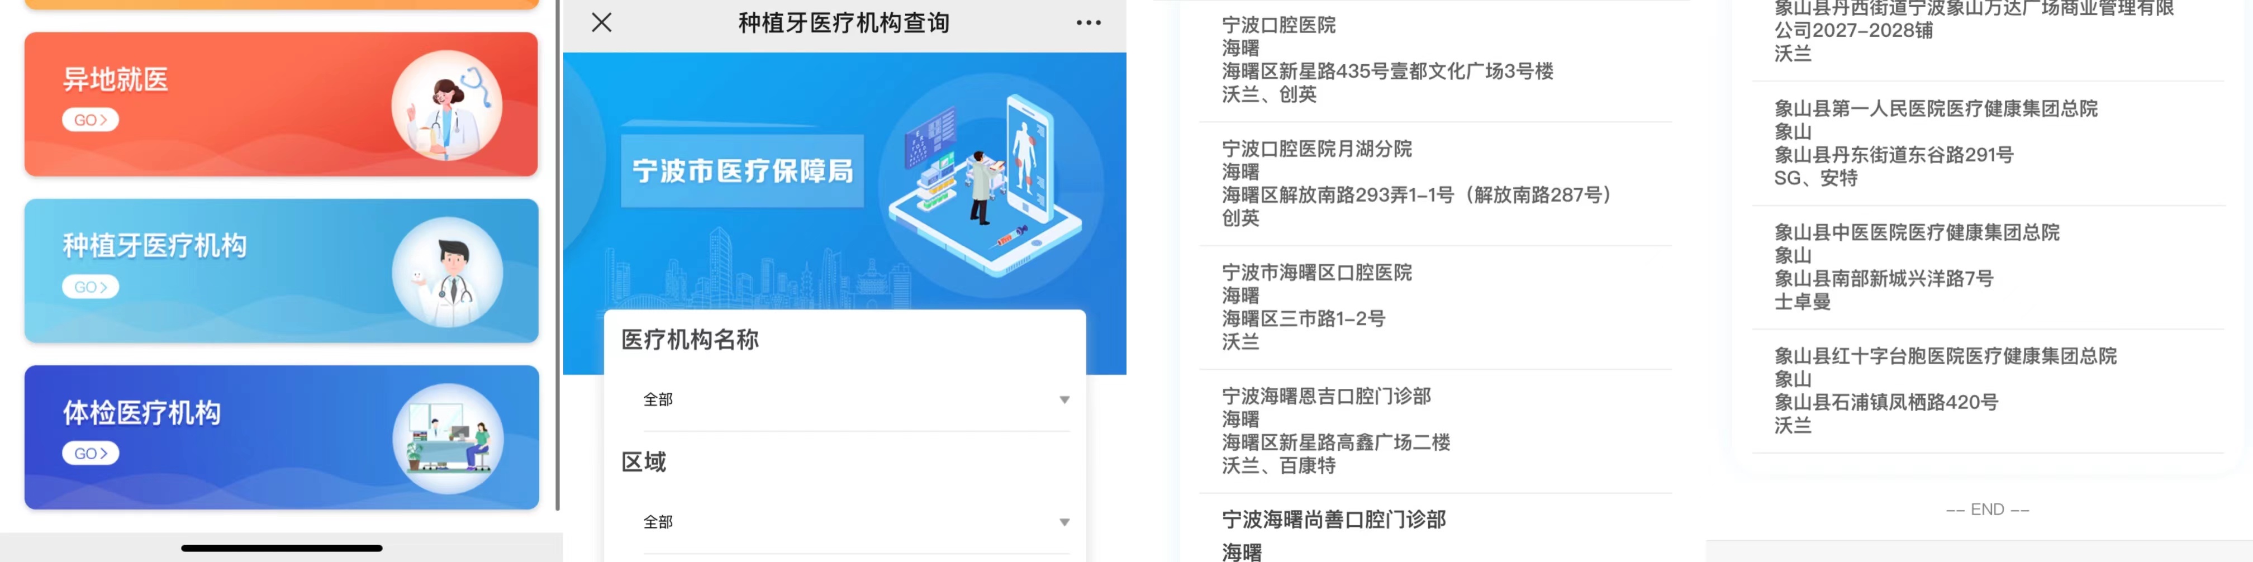Select 宁波口腔医院月湖分院 entry
This screenshot has width=2253, height=562.
pos(1434,184)
